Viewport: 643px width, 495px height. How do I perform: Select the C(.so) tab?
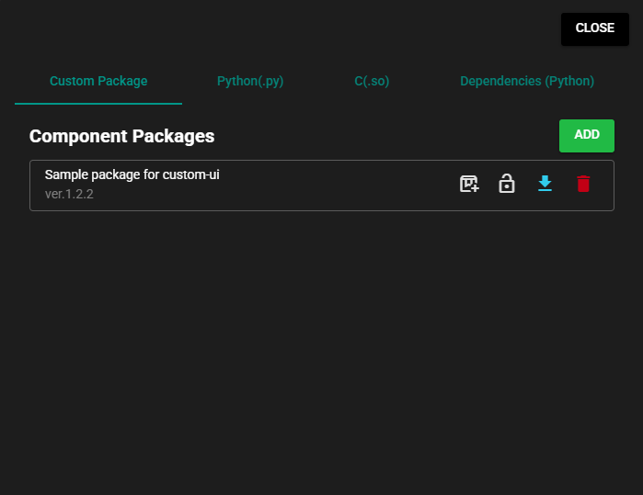click(372, 81)
